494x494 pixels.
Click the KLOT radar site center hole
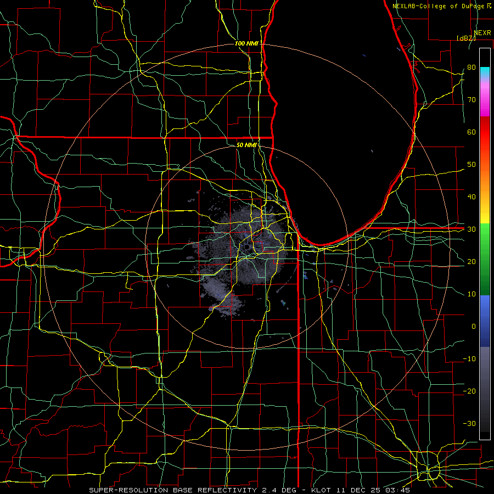pos(246,246)
